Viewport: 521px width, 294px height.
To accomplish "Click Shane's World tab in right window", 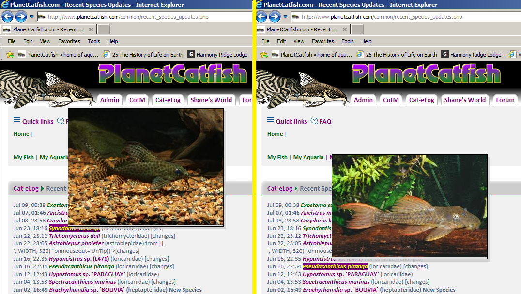I will coord(465,100).
